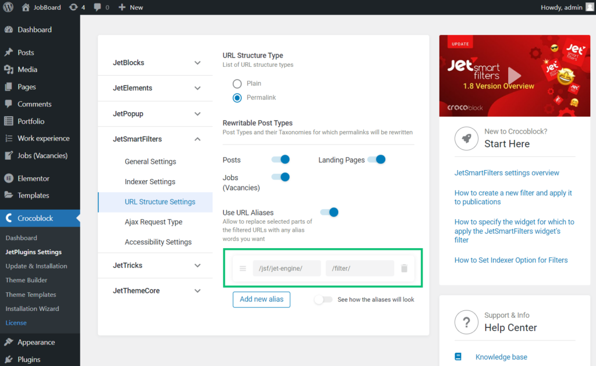The height and width of the screenshot is (366, 596).
Task: Click the plus New icon
Action: coord(122,7)
